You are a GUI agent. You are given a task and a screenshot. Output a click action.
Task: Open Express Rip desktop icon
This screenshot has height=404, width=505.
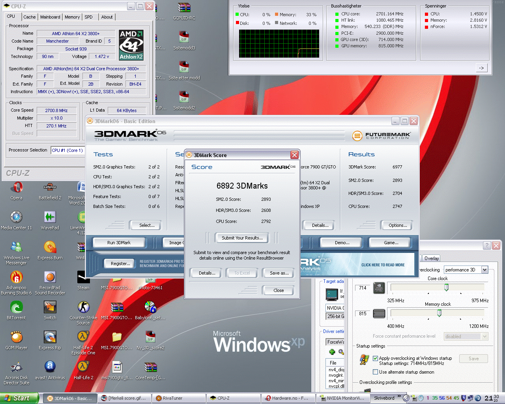coord(50,340)
